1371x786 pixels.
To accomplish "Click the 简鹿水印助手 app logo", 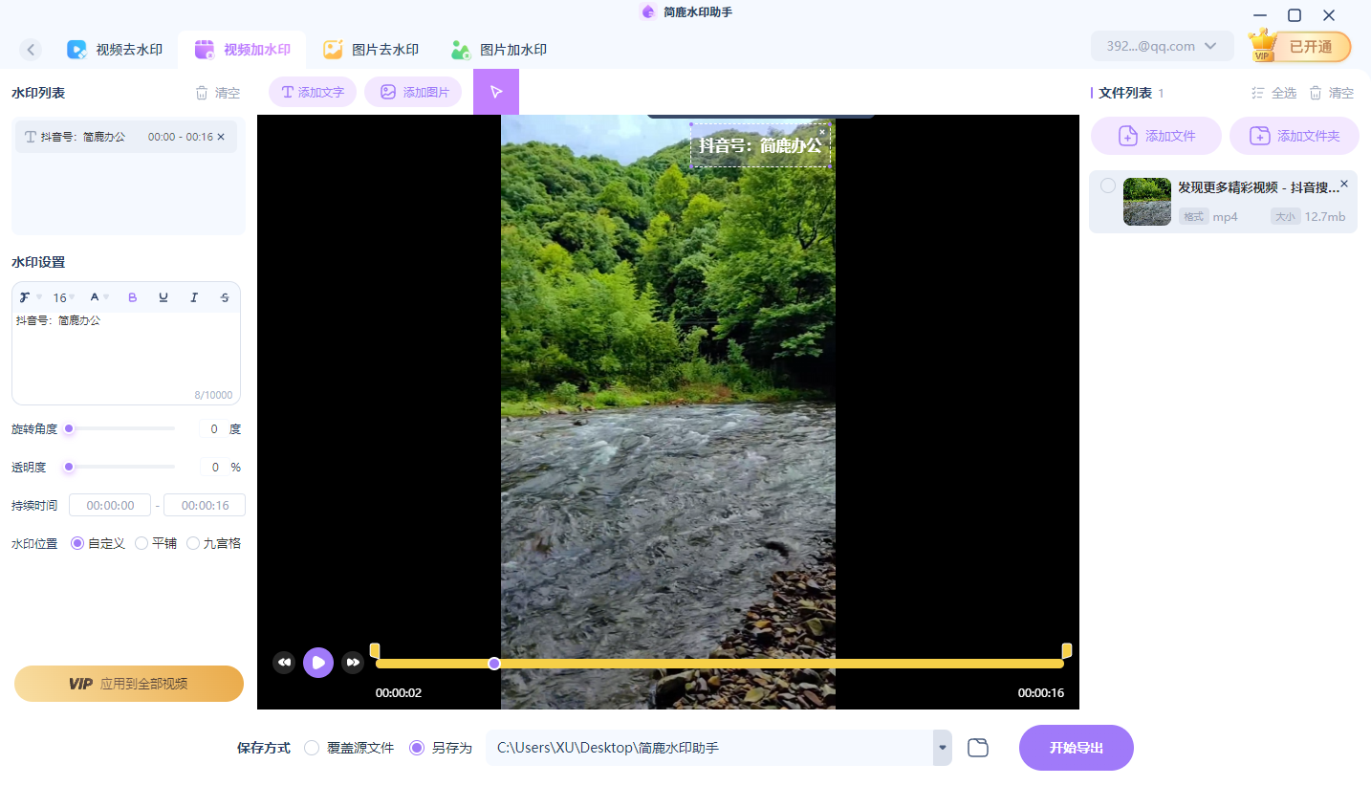I will pyautogui.click(x=648, y=12).
